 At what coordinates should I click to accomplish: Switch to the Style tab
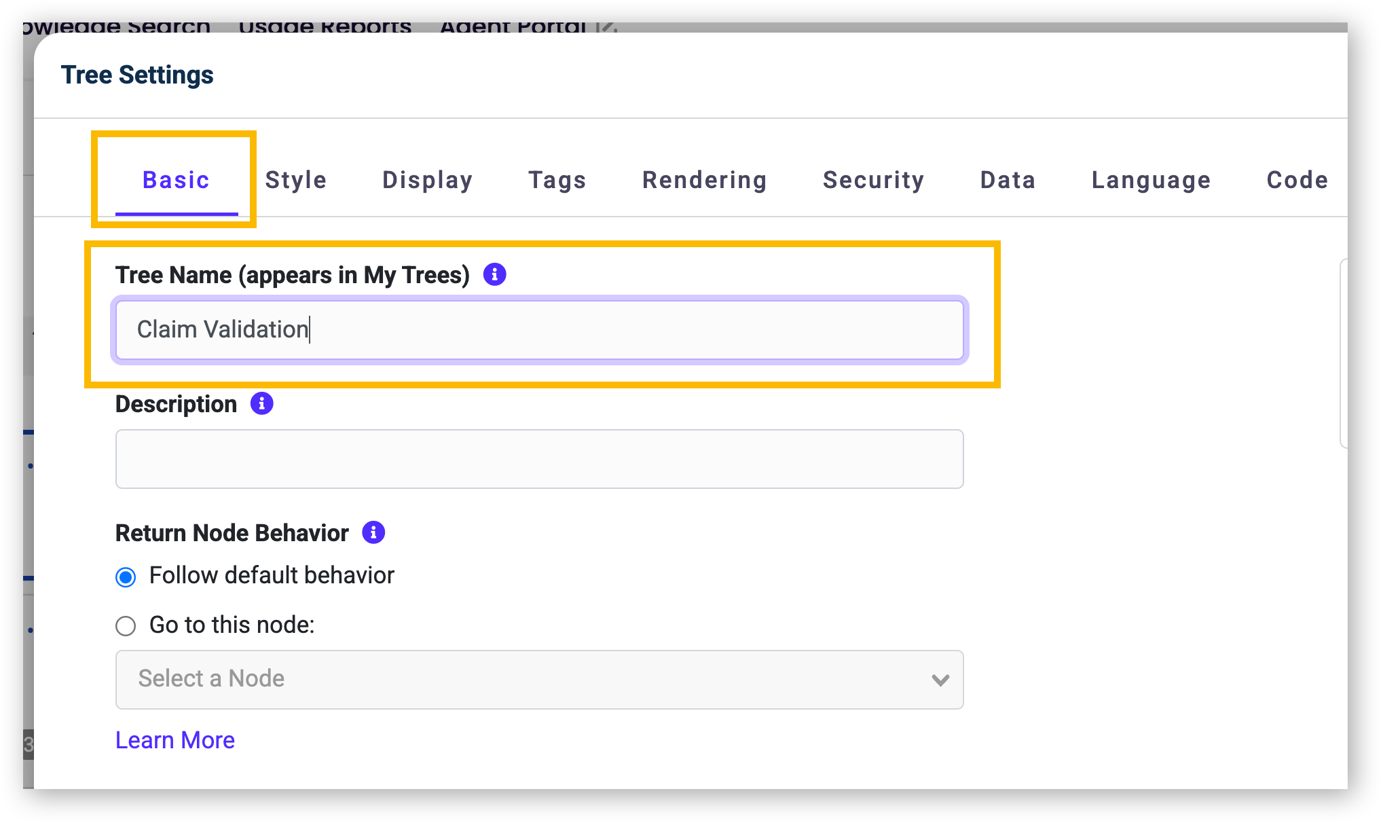pos(296,180)
